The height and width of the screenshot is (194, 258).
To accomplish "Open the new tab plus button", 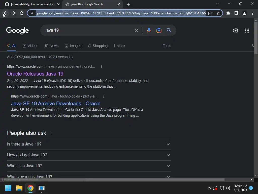I will (x=128, y=4).
